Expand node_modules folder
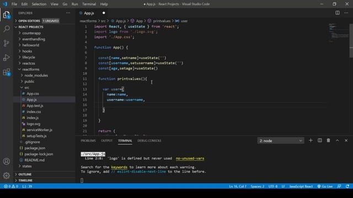Viewport: 353px width, 198px height. point(44,75)
